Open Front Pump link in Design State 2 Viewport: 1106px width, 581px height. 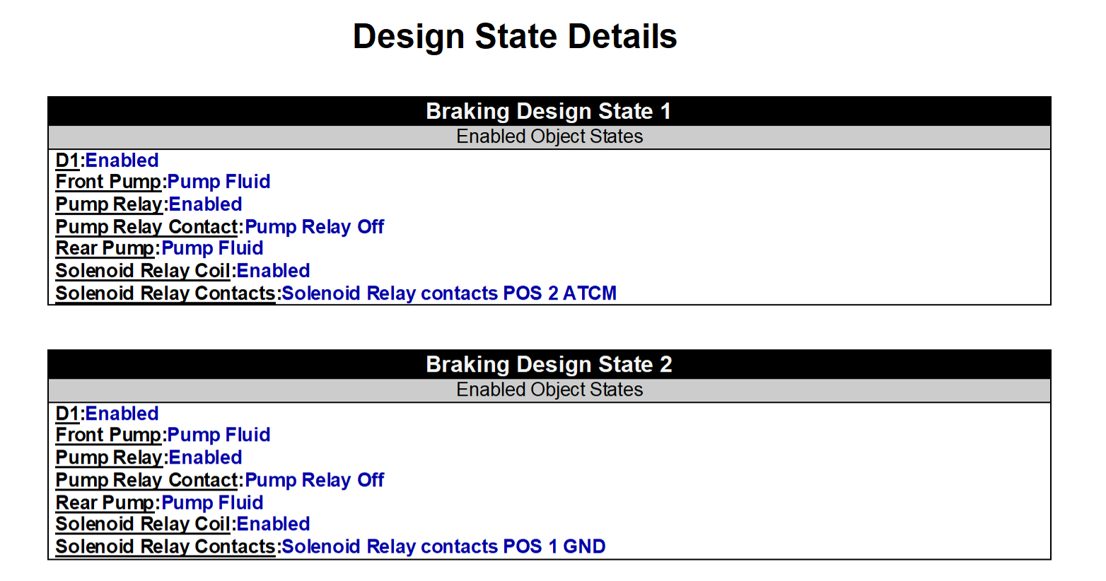(x=109, y=435)
